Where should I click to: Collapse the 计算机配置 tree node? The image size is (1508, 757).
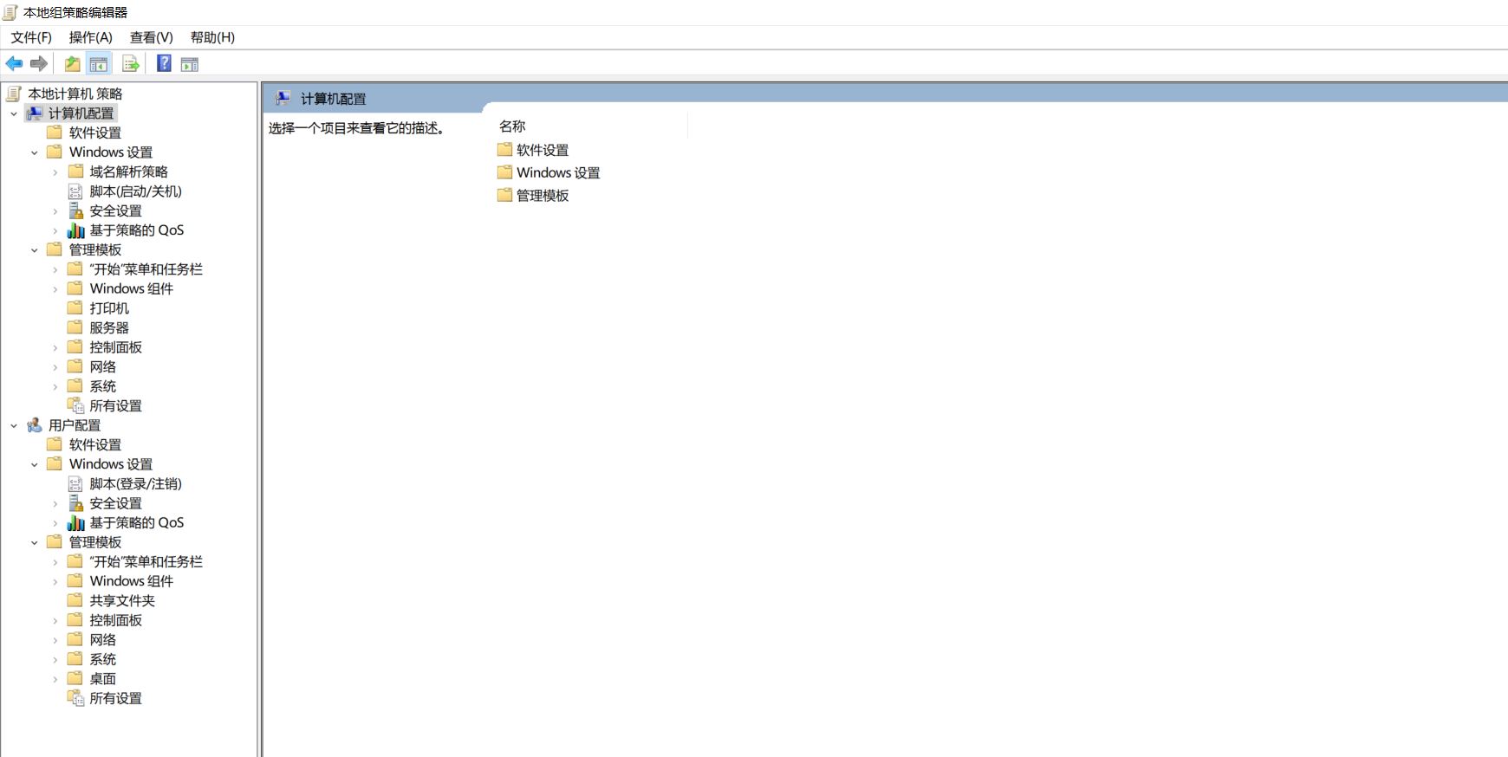[14, 113]
